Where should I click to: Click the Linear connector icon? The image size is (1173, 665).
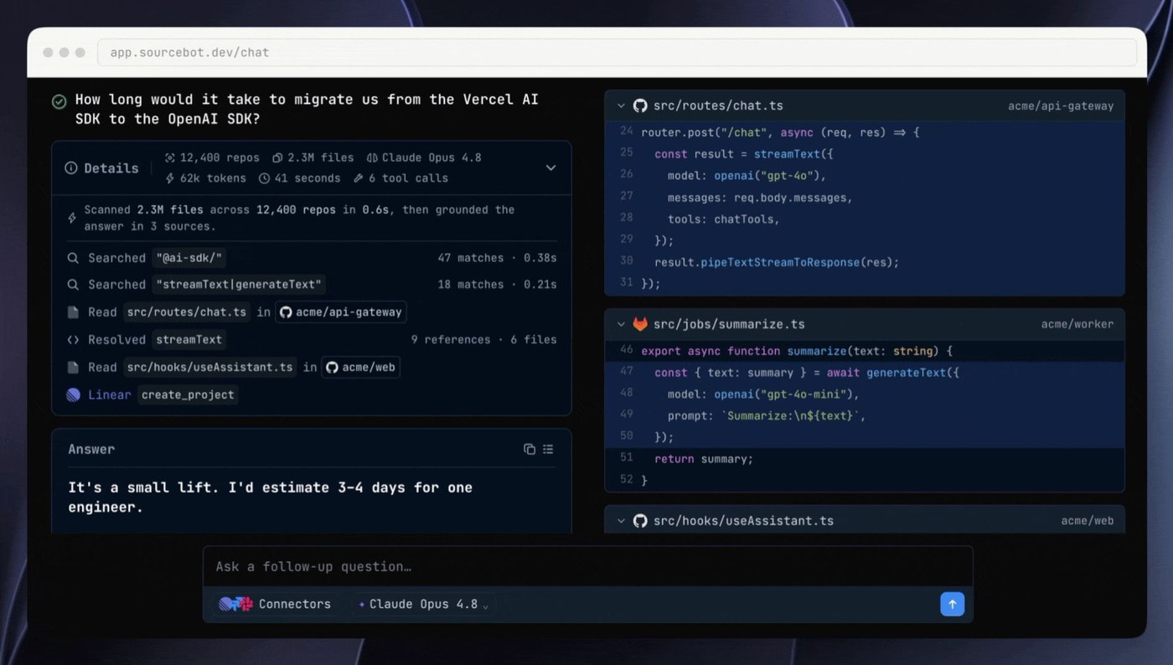(x=73, y=394)
